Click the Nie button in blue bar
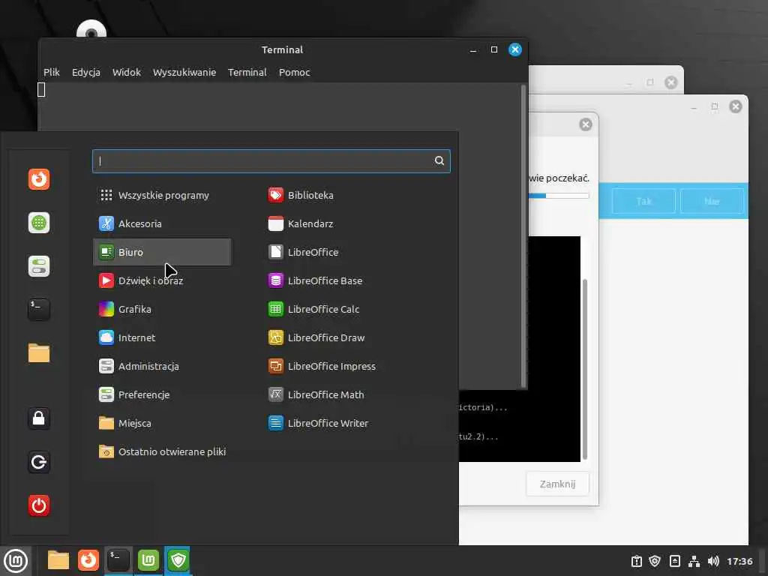The width and height of the screenshot is (768, 576). tap(712, 201)
